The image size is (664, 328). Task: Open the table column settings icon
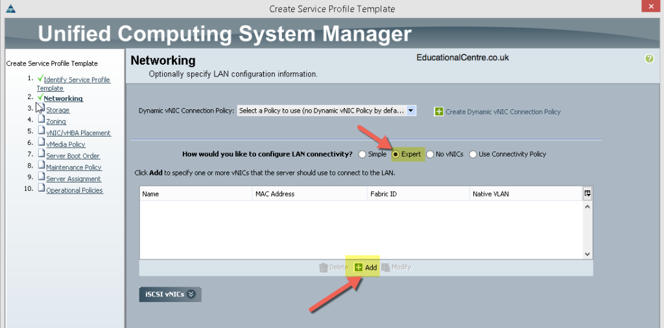587,193
